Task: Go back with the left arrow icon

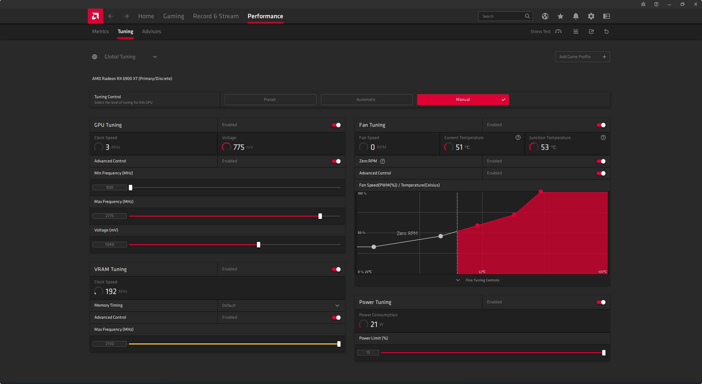Action: click(x=111, y=16)
